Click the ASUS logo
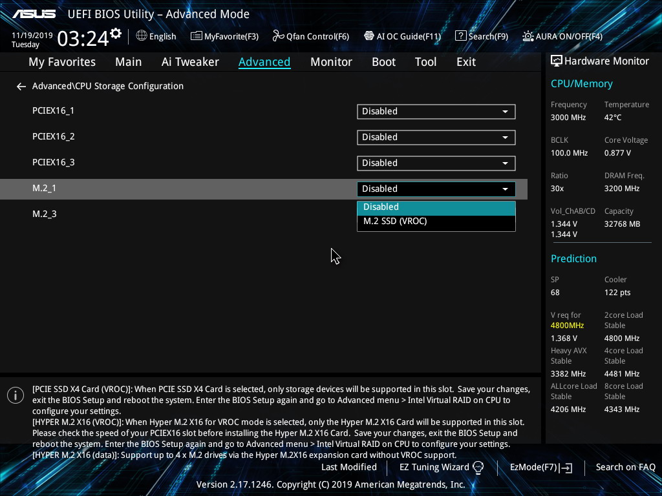This screenshot has height=496, width=662. (34, 14)
